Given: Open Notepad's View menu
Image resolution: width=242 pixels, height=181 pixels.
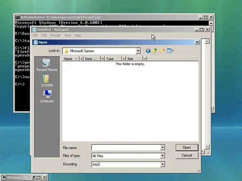Looking at the screenshot, I should (67, 35).
